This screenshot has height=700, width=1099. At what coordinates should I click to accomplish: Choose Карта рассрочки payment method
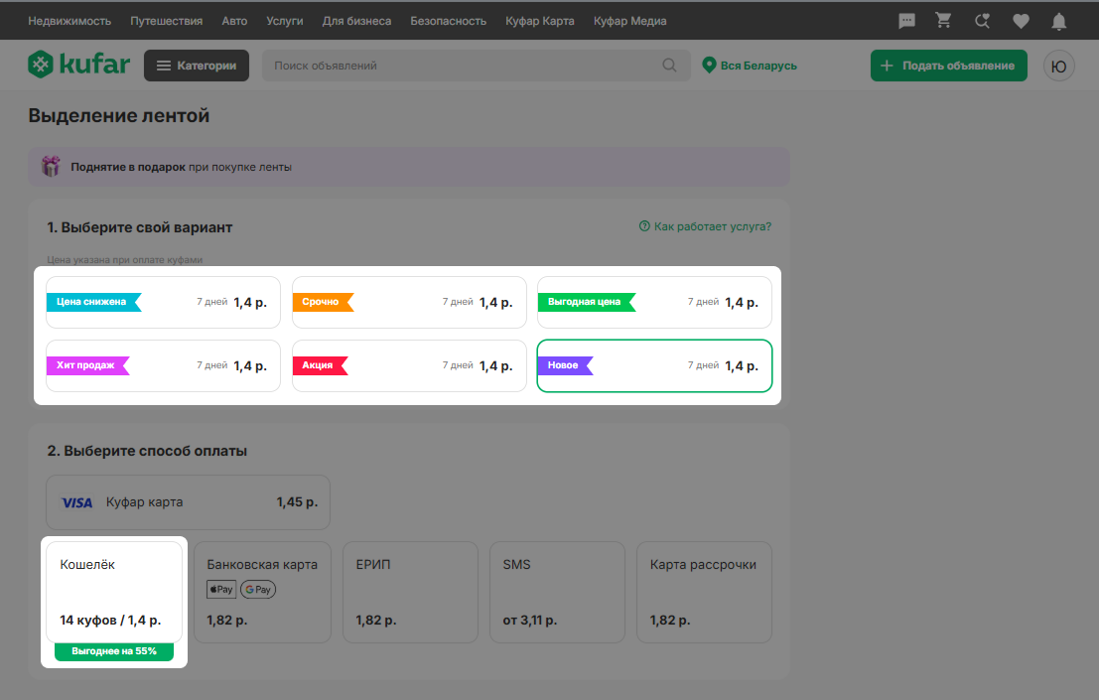coord(705,592)
